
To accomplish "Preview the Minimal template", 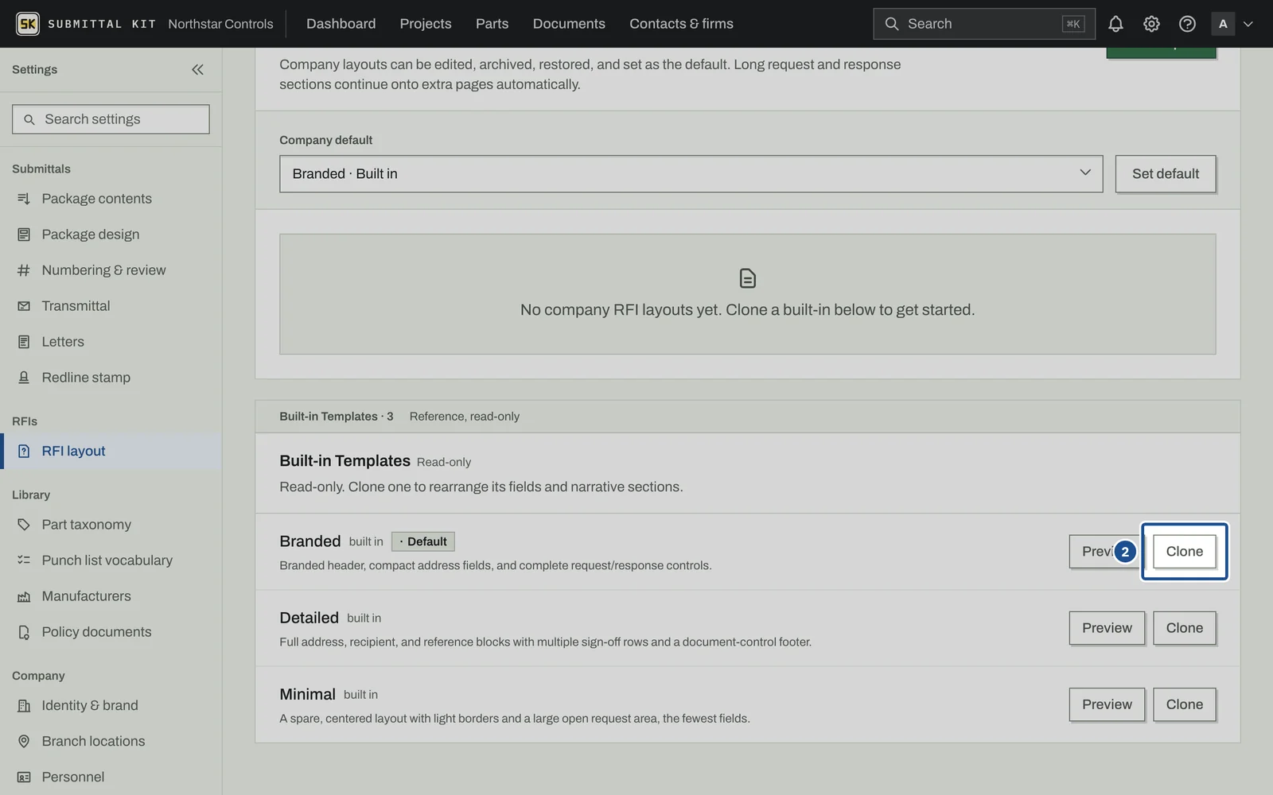I will (1107, 704).
